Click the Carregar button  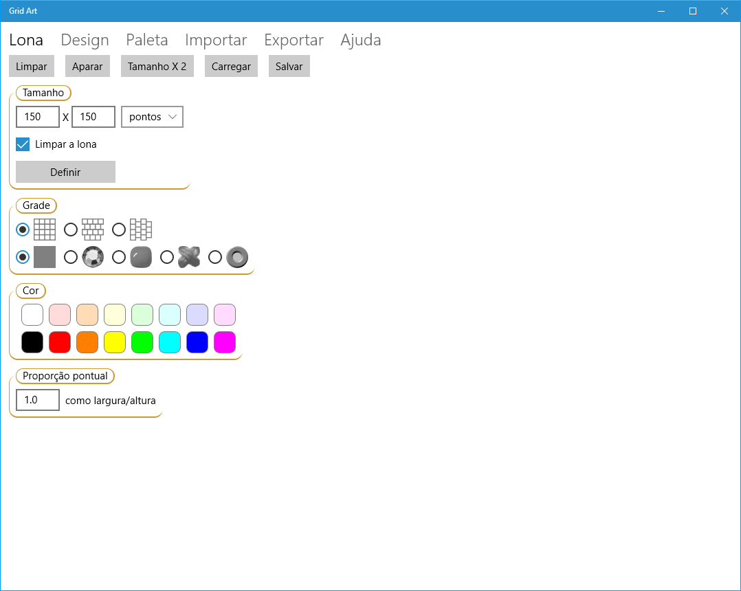point(231,66)
